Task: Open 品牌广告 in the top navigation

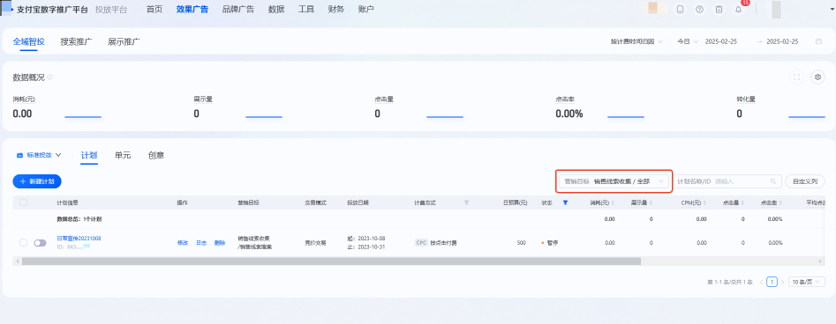Action: pyautogui.click(x=238, y=9)
